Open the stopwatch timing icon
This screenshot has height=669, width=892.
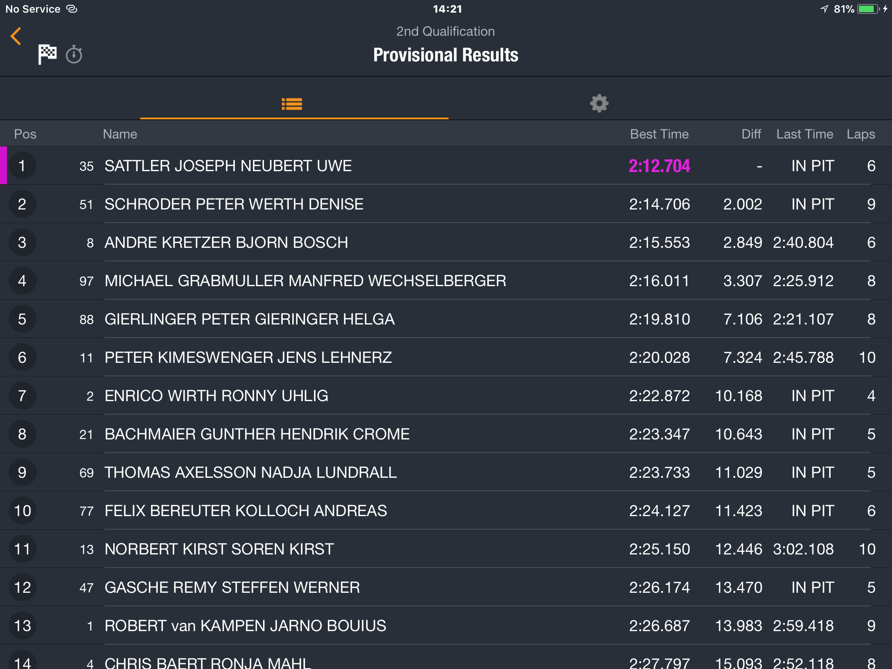click(x=74, y=54)
